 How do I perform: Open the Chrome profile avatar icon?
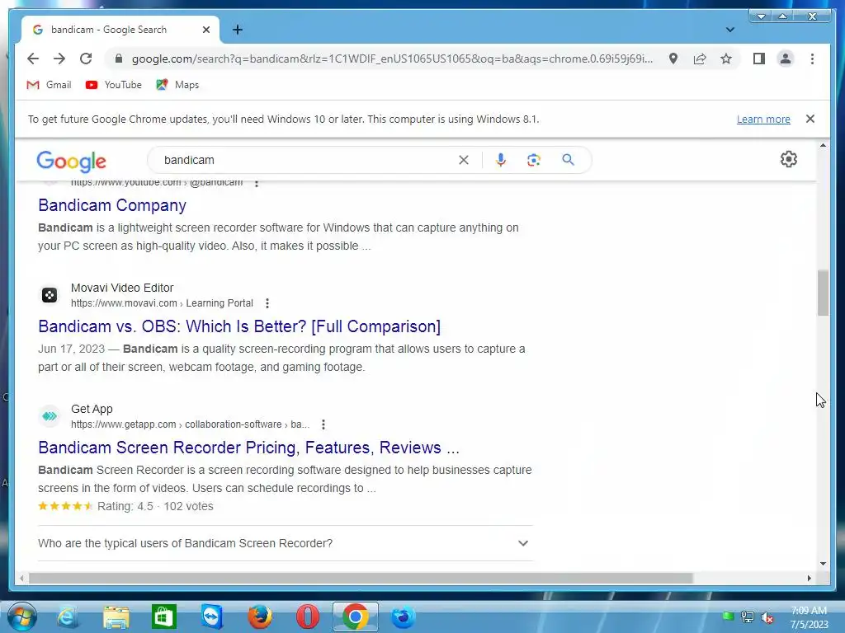tap(786, 59)
